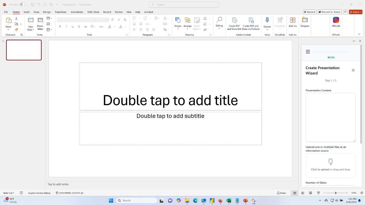Click the Paste clipboard icon
This screenshot has width=365, height=205.
pyautogui.click(x=9, y=21)
